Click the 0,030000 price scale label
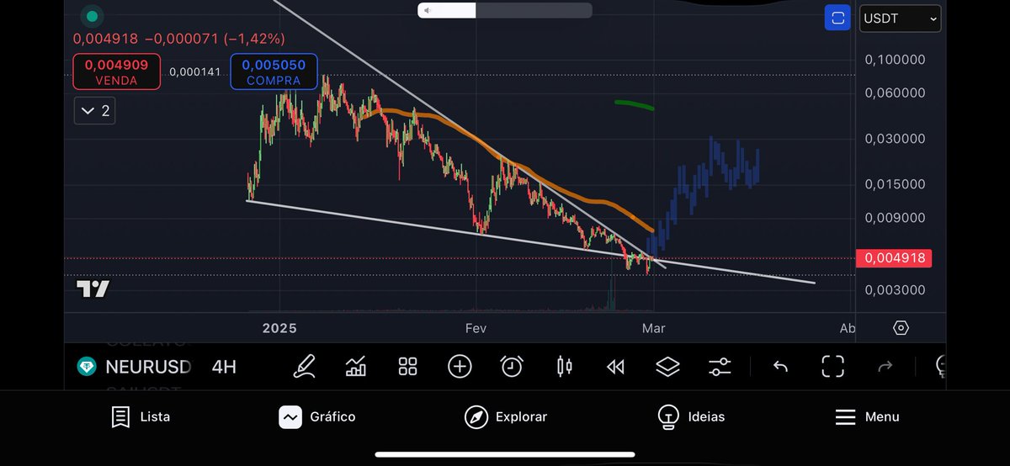 (896, 139)
